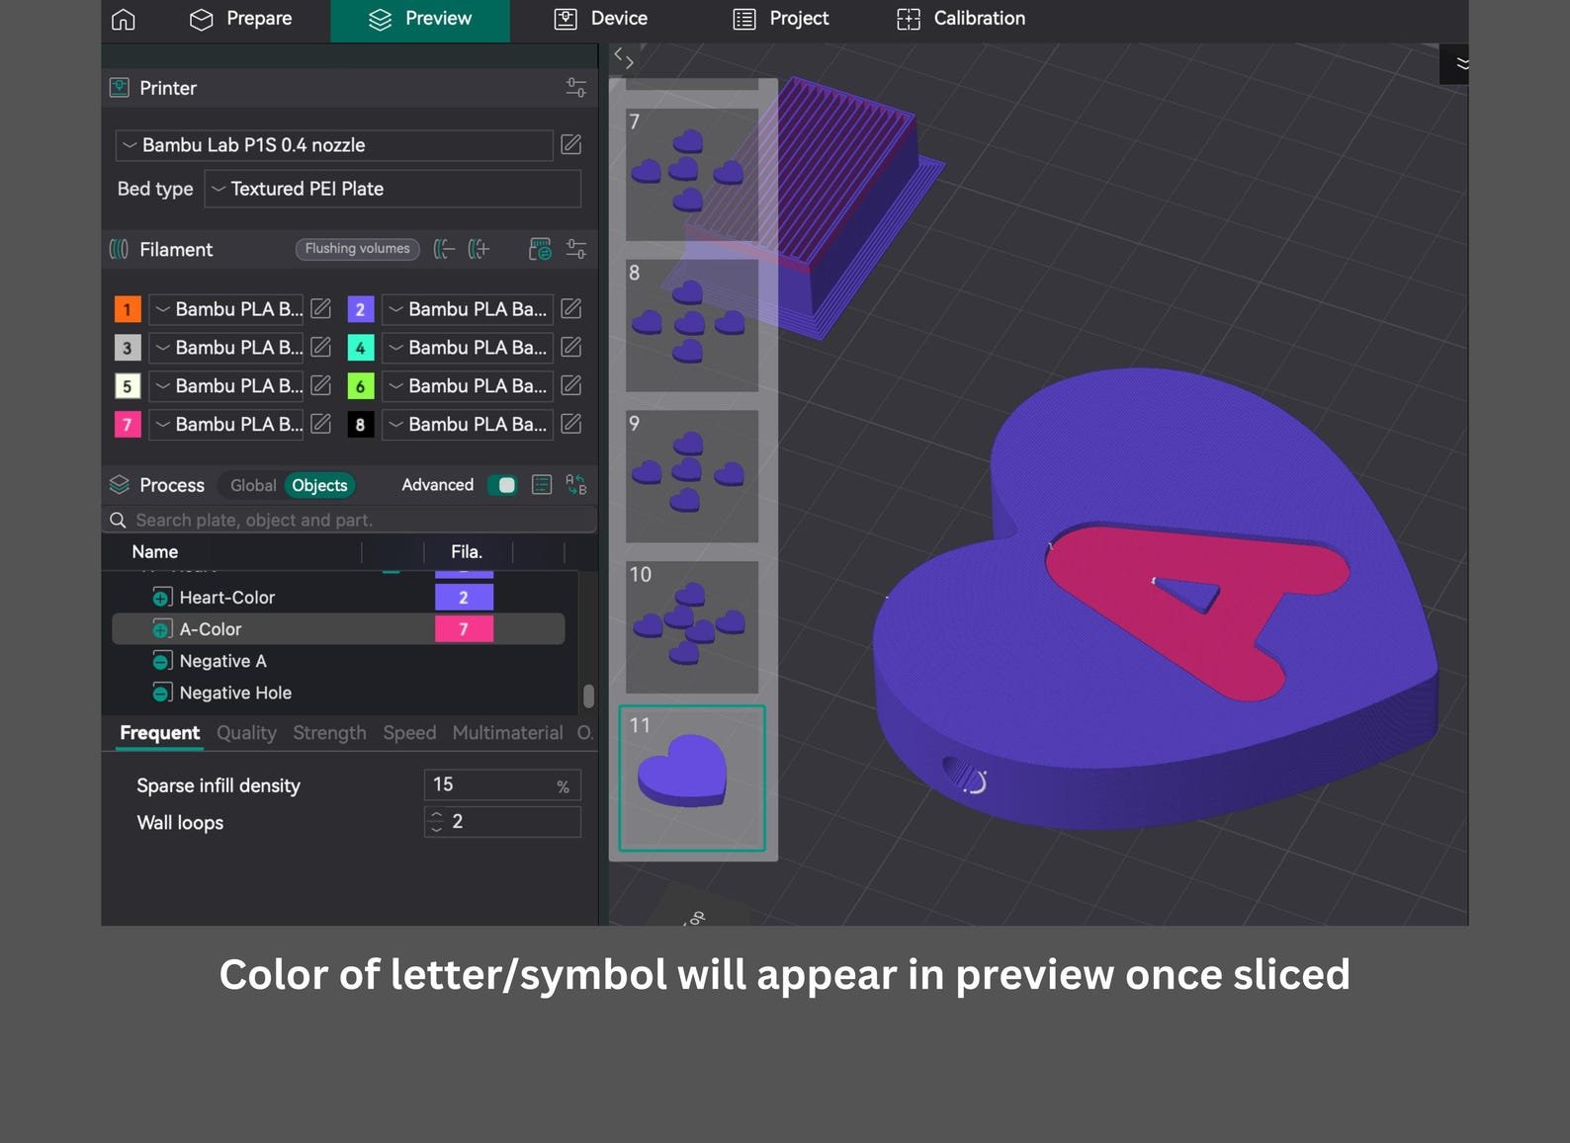Screen dimensions: 1570x1143
Task: Open filament 1 preset dropdown
Action: pos(227,309)
